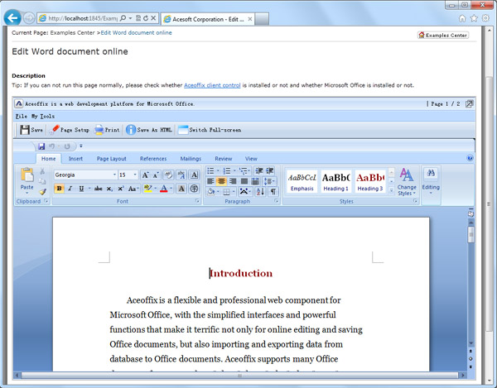
Task: Open the Page Layout ribbon tab
Action: [111, 159]
